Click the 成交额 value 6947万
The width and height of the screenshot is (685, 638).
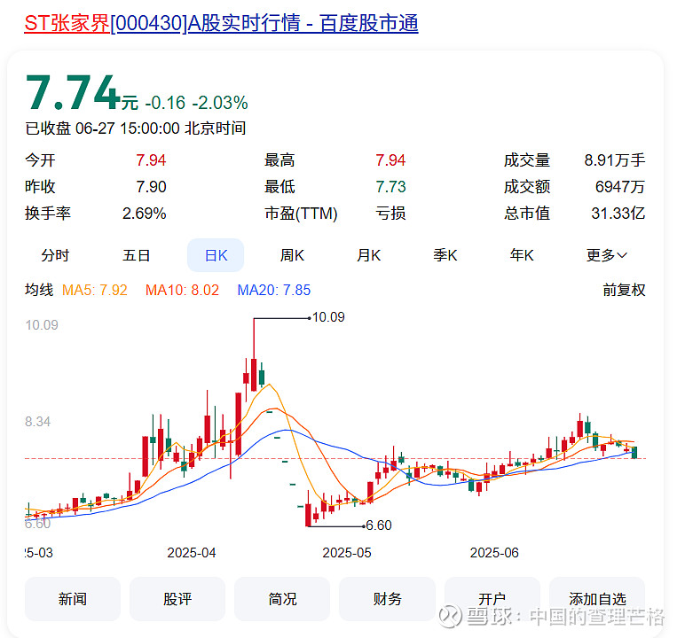[x=620, y=187]
